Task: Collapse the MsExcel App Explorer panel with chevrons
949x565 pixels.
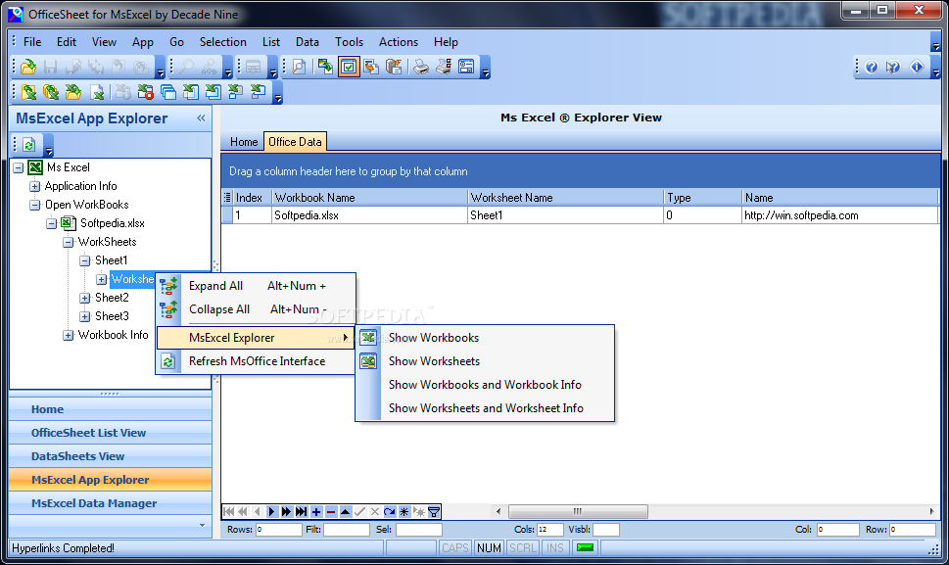Action: tap(201, 118)
